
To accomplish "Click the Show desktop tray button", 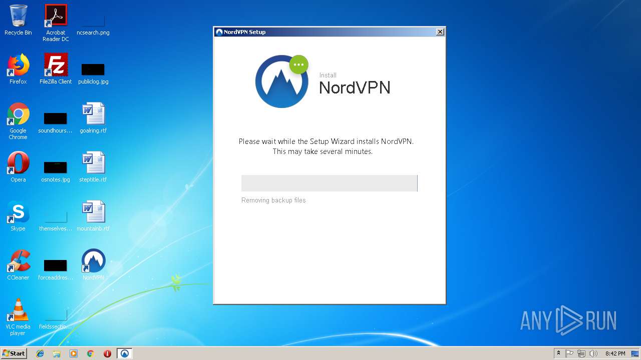I will click(x=636, y=353).
